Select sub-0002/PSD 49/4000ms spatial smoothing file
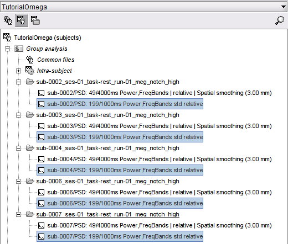 click(160, 93)
